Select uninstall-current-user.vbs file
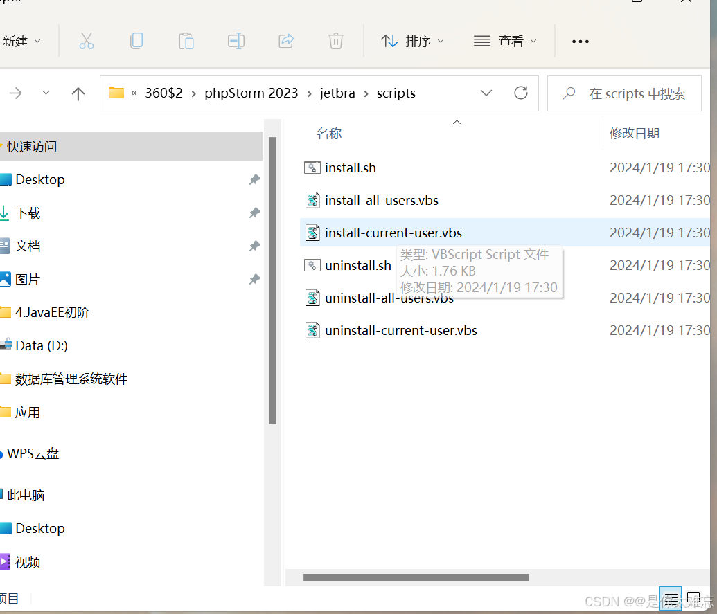 click(x=505, y=330)
